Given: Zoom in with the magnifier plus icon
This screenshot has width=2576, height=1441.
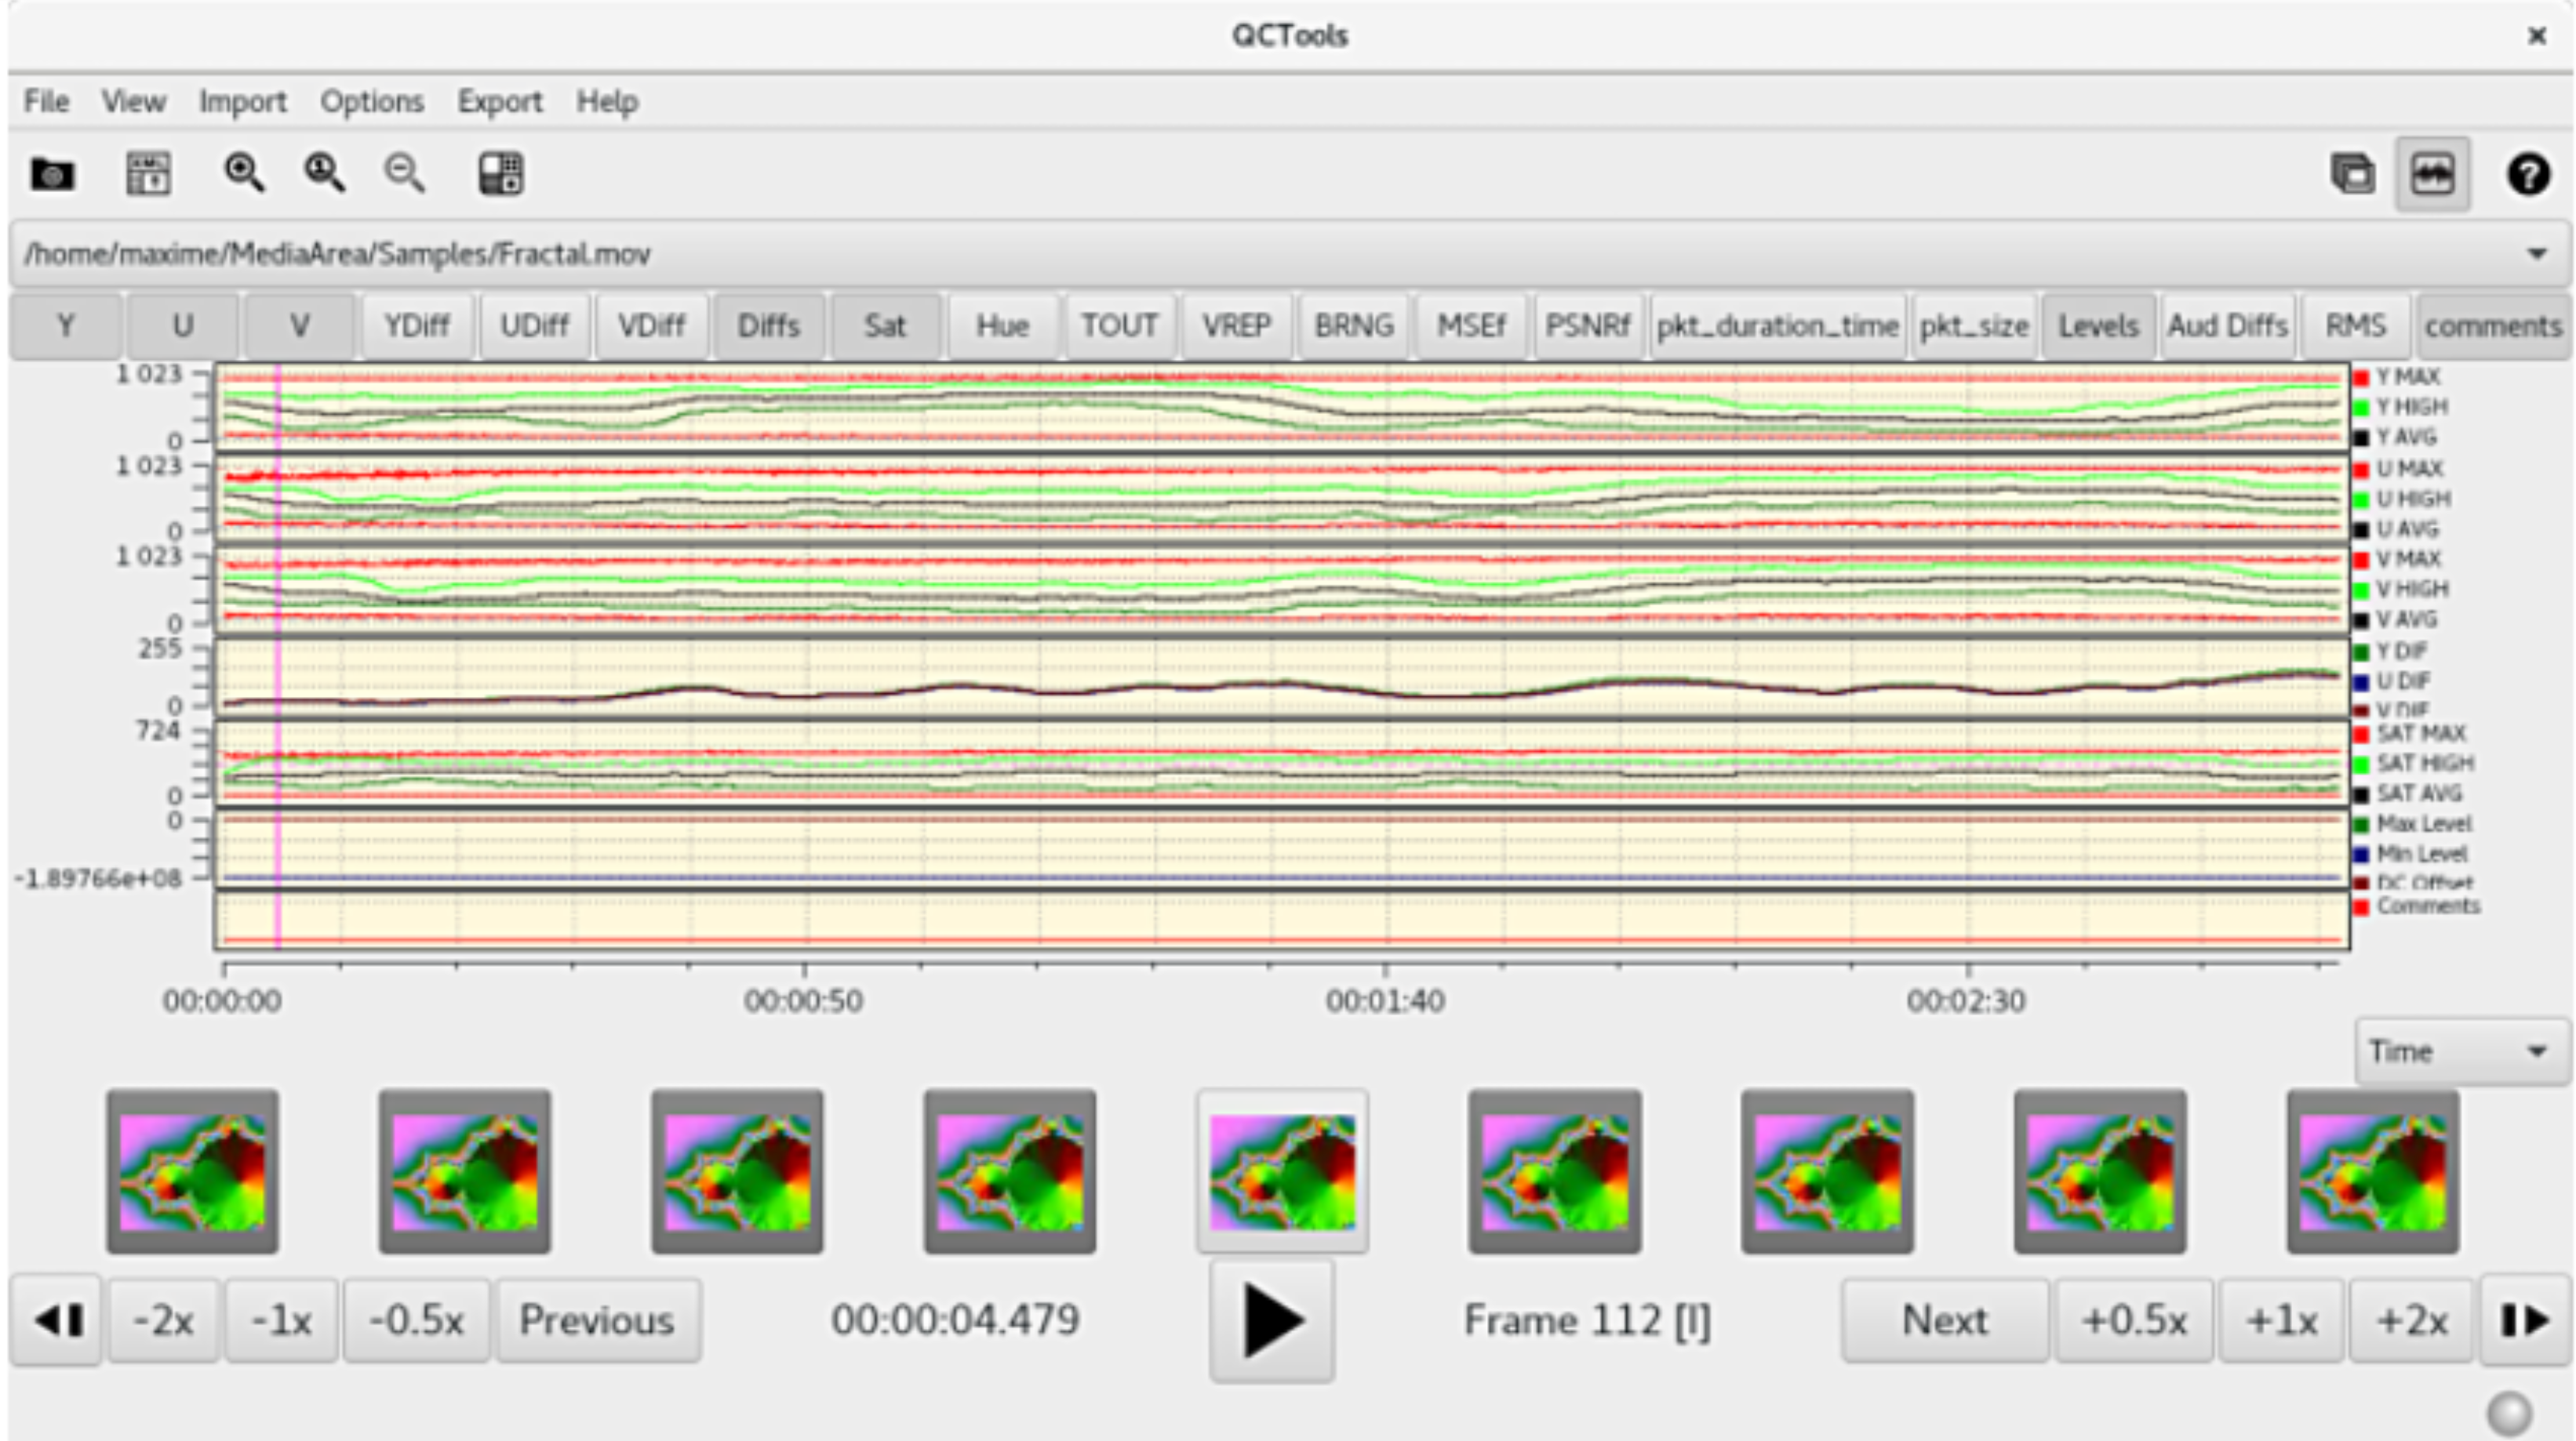Looking at the screenshot, I should [x=244, y=174].
